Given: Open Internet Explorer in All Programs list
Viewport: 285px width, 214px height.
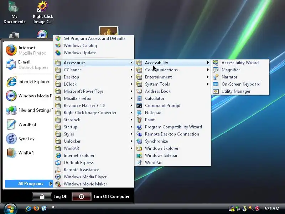Looking at the screenshot, I should [x=94, y=156].
